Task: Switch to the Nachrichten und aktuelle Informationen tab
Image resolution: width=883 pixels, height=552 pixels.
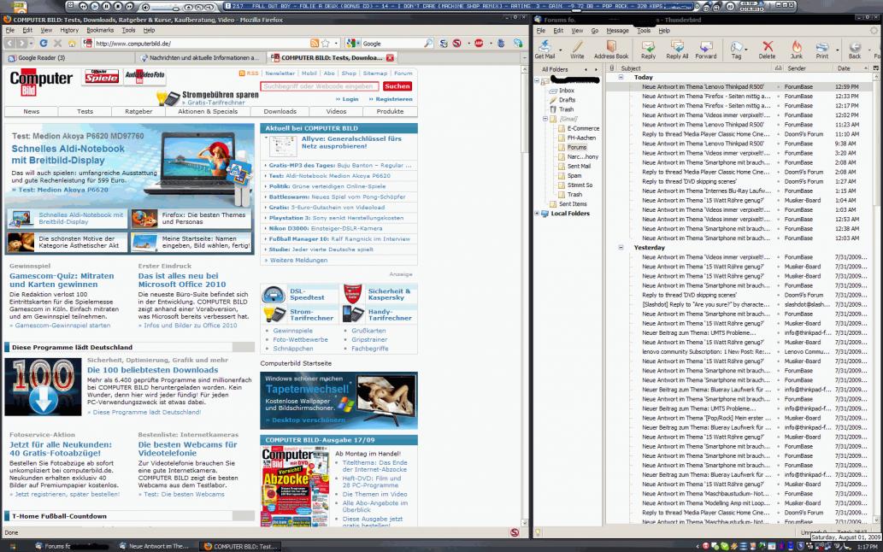Action: pyautogui.click(x=201, y=58)
